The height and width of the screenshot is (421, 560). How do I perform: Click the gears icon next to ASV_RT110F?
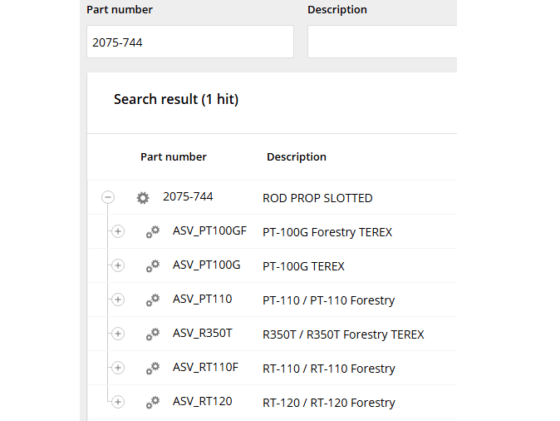153,369
